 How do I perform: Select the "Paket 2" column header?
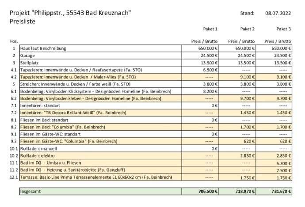247,29
